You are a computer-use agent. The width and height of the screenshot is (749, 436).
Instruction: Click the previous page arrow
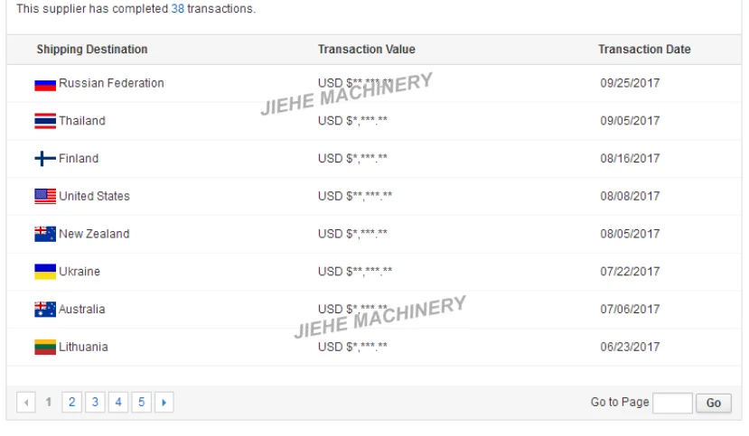[26, 403]
